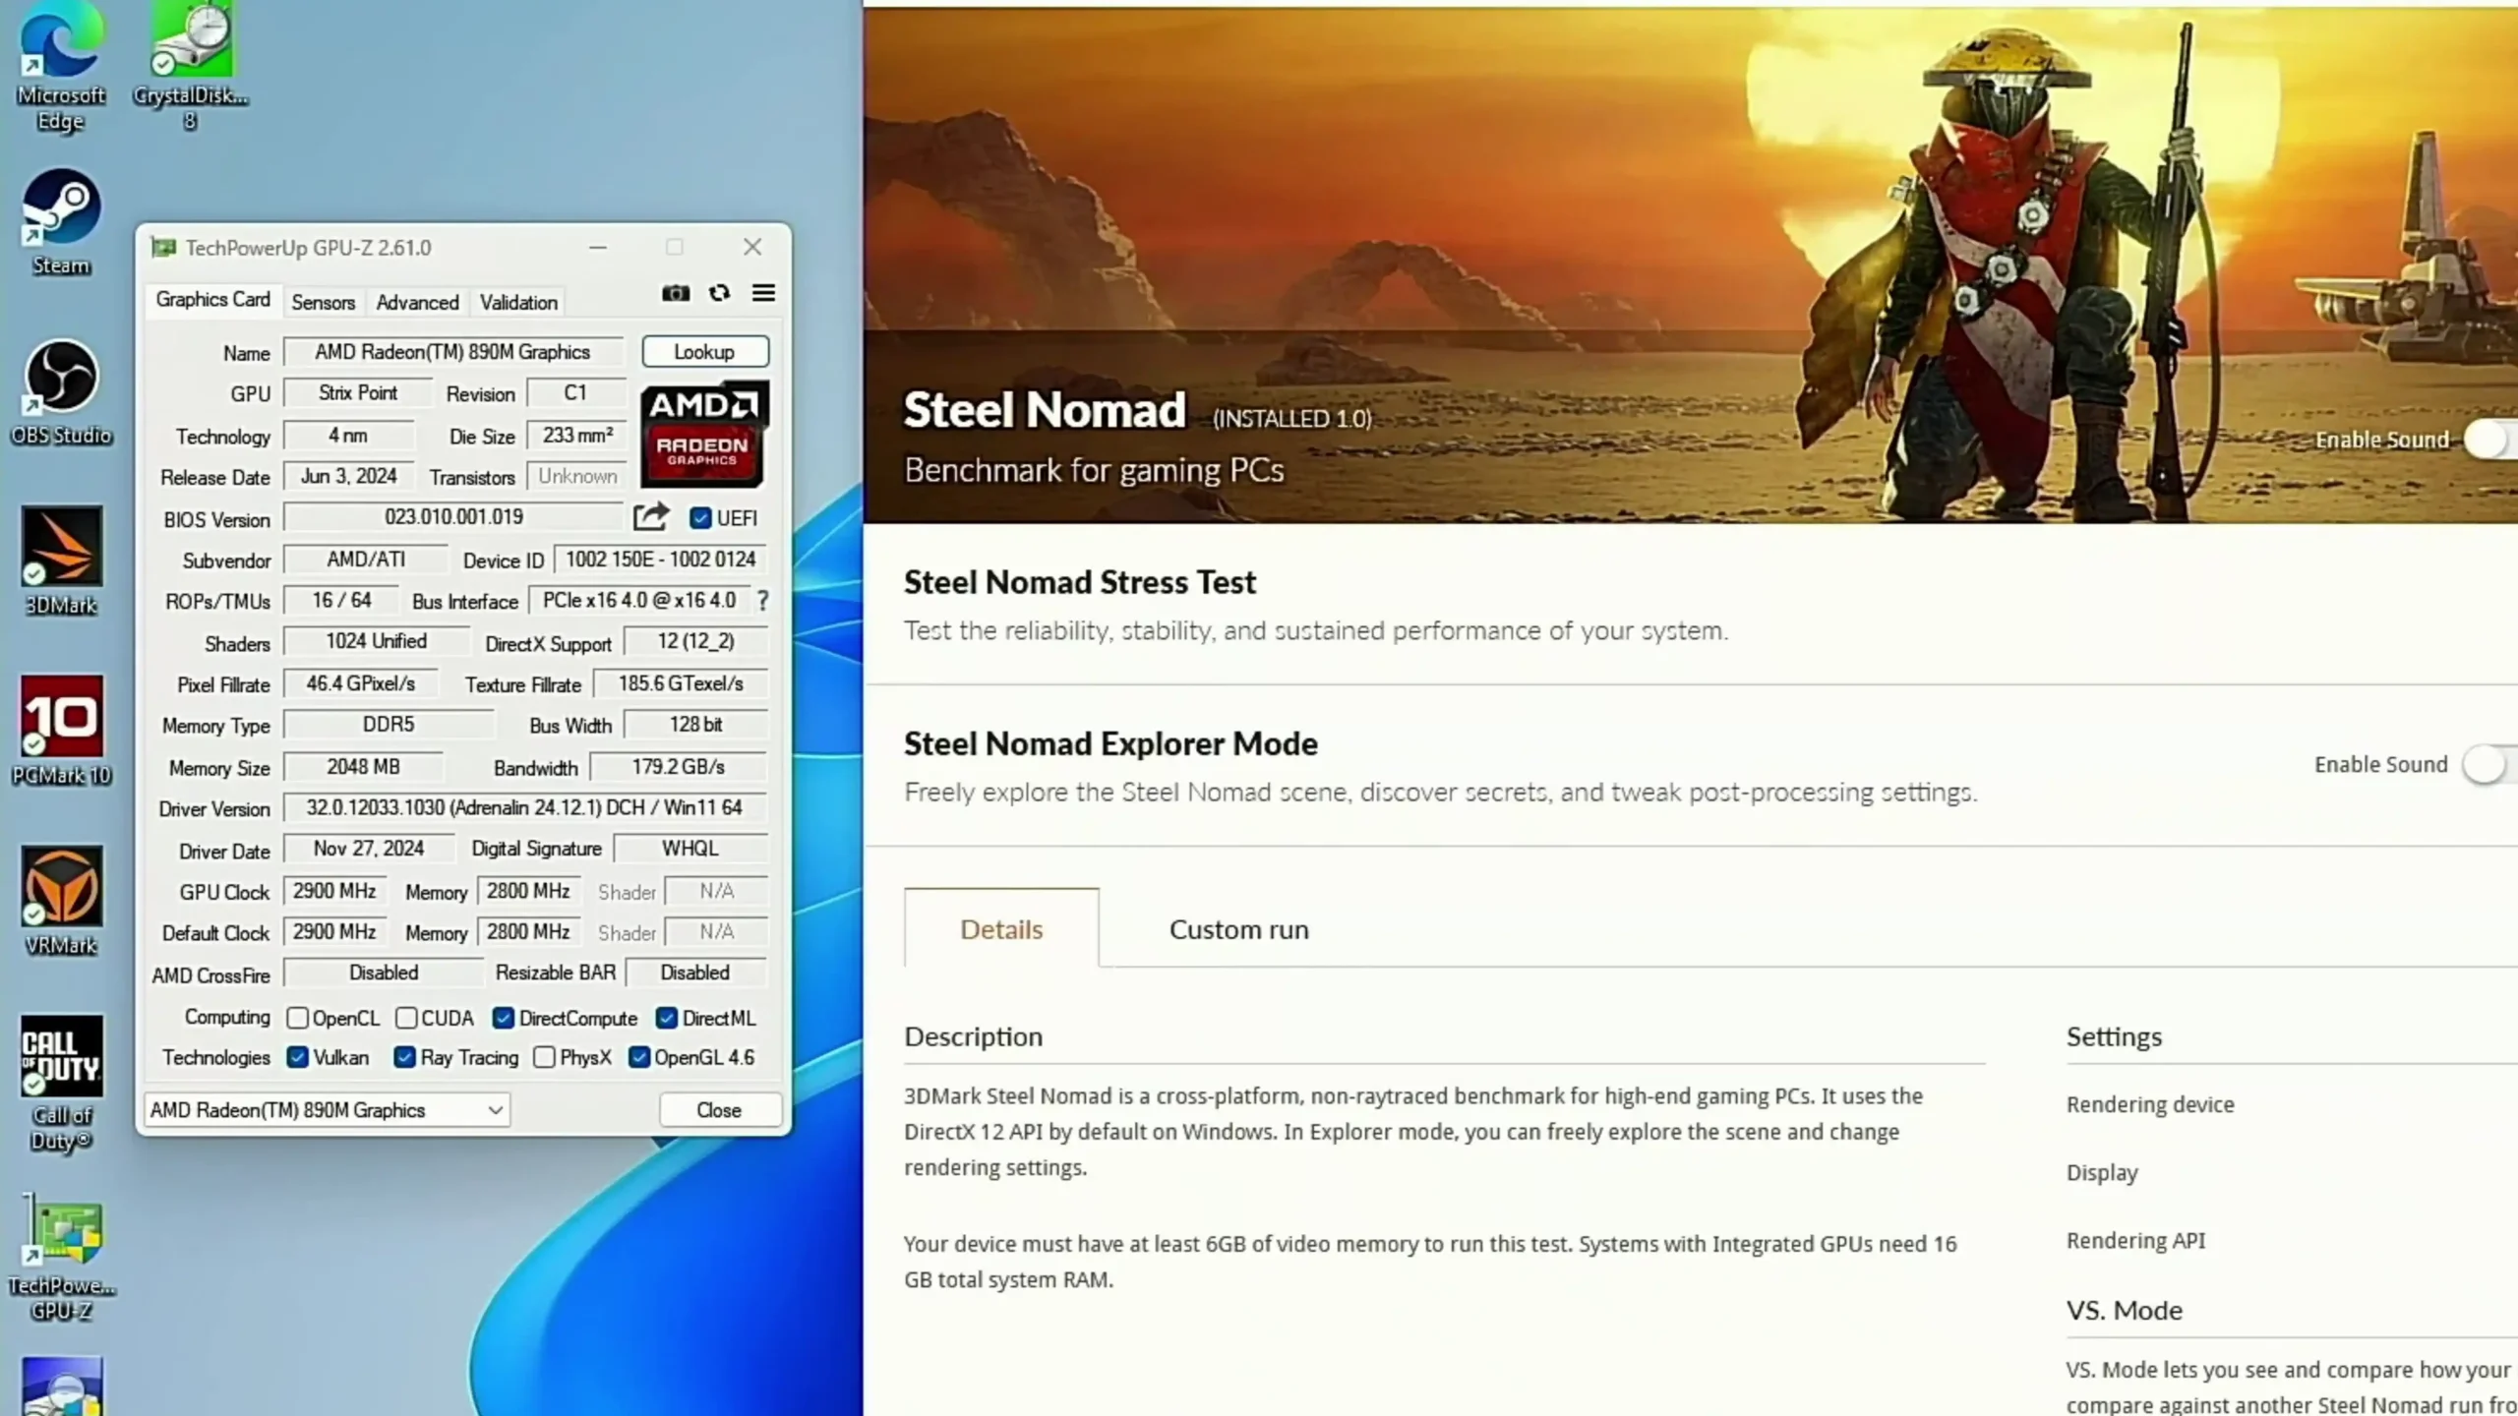Switch to the Advanced tab
This screenshot has width=2518, height=1416.
tap(417, 302)
